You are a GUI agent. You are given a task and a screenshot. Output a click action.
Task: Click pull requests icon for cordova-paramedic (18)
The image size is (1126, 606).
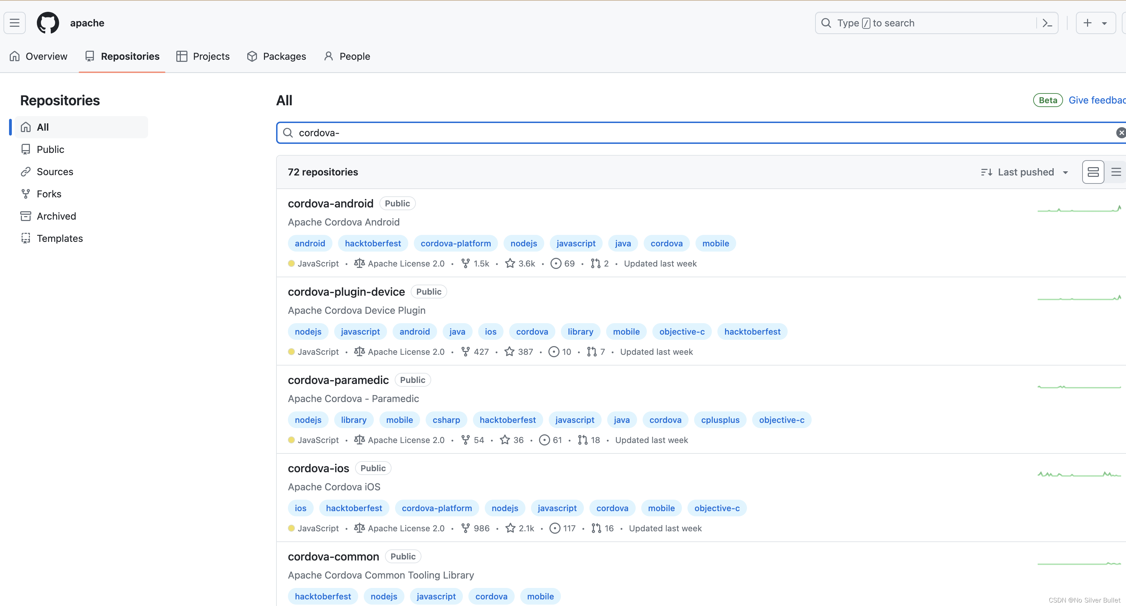tap(583, 440)
